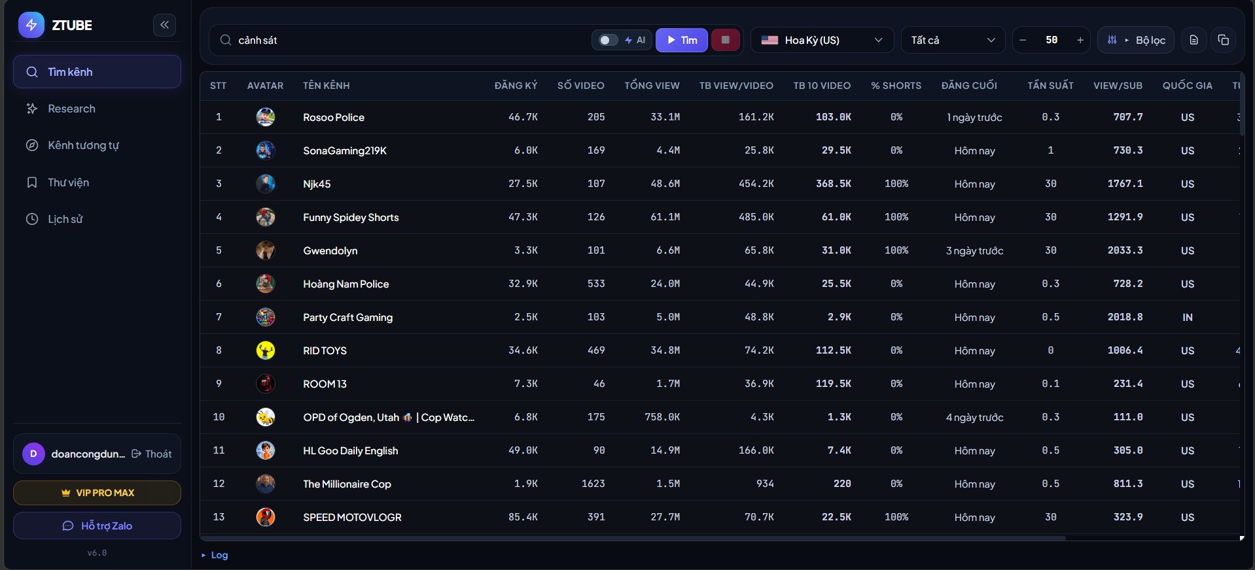Open the Thư viện sidebar item

[97, 182]
